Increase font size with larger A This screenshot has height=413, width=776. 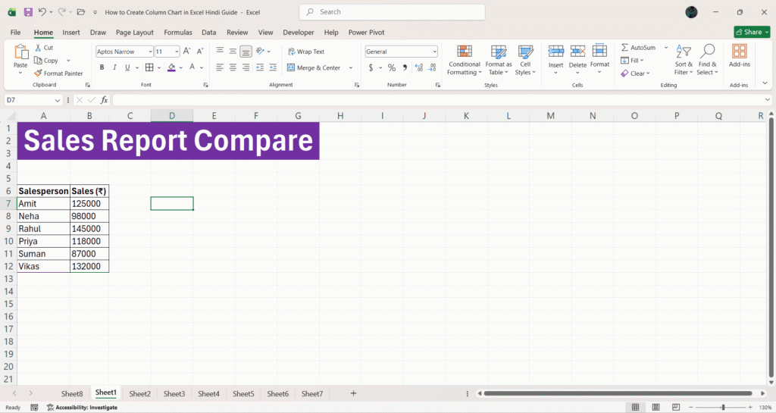pos(186,51)
